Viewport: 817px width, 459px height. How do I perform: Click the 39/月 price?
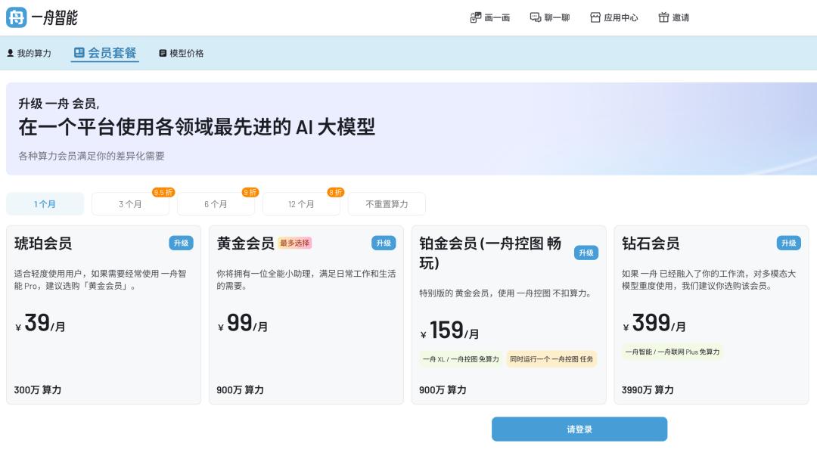(x=39, y=324)
